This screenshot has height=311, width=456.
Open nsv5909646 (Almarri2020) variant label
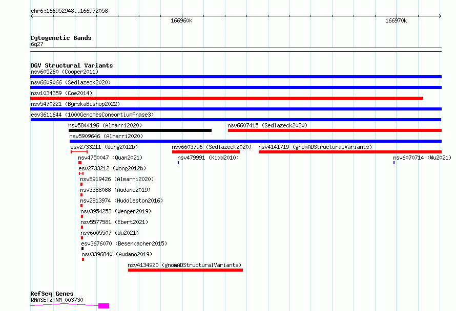click(106, 136)
